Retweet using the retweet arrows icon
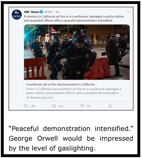 pyautogui.click(x=54, y=106)
